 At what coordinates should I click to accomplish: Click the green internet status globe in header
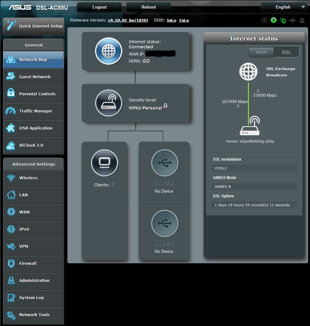[x=274, y=20]
